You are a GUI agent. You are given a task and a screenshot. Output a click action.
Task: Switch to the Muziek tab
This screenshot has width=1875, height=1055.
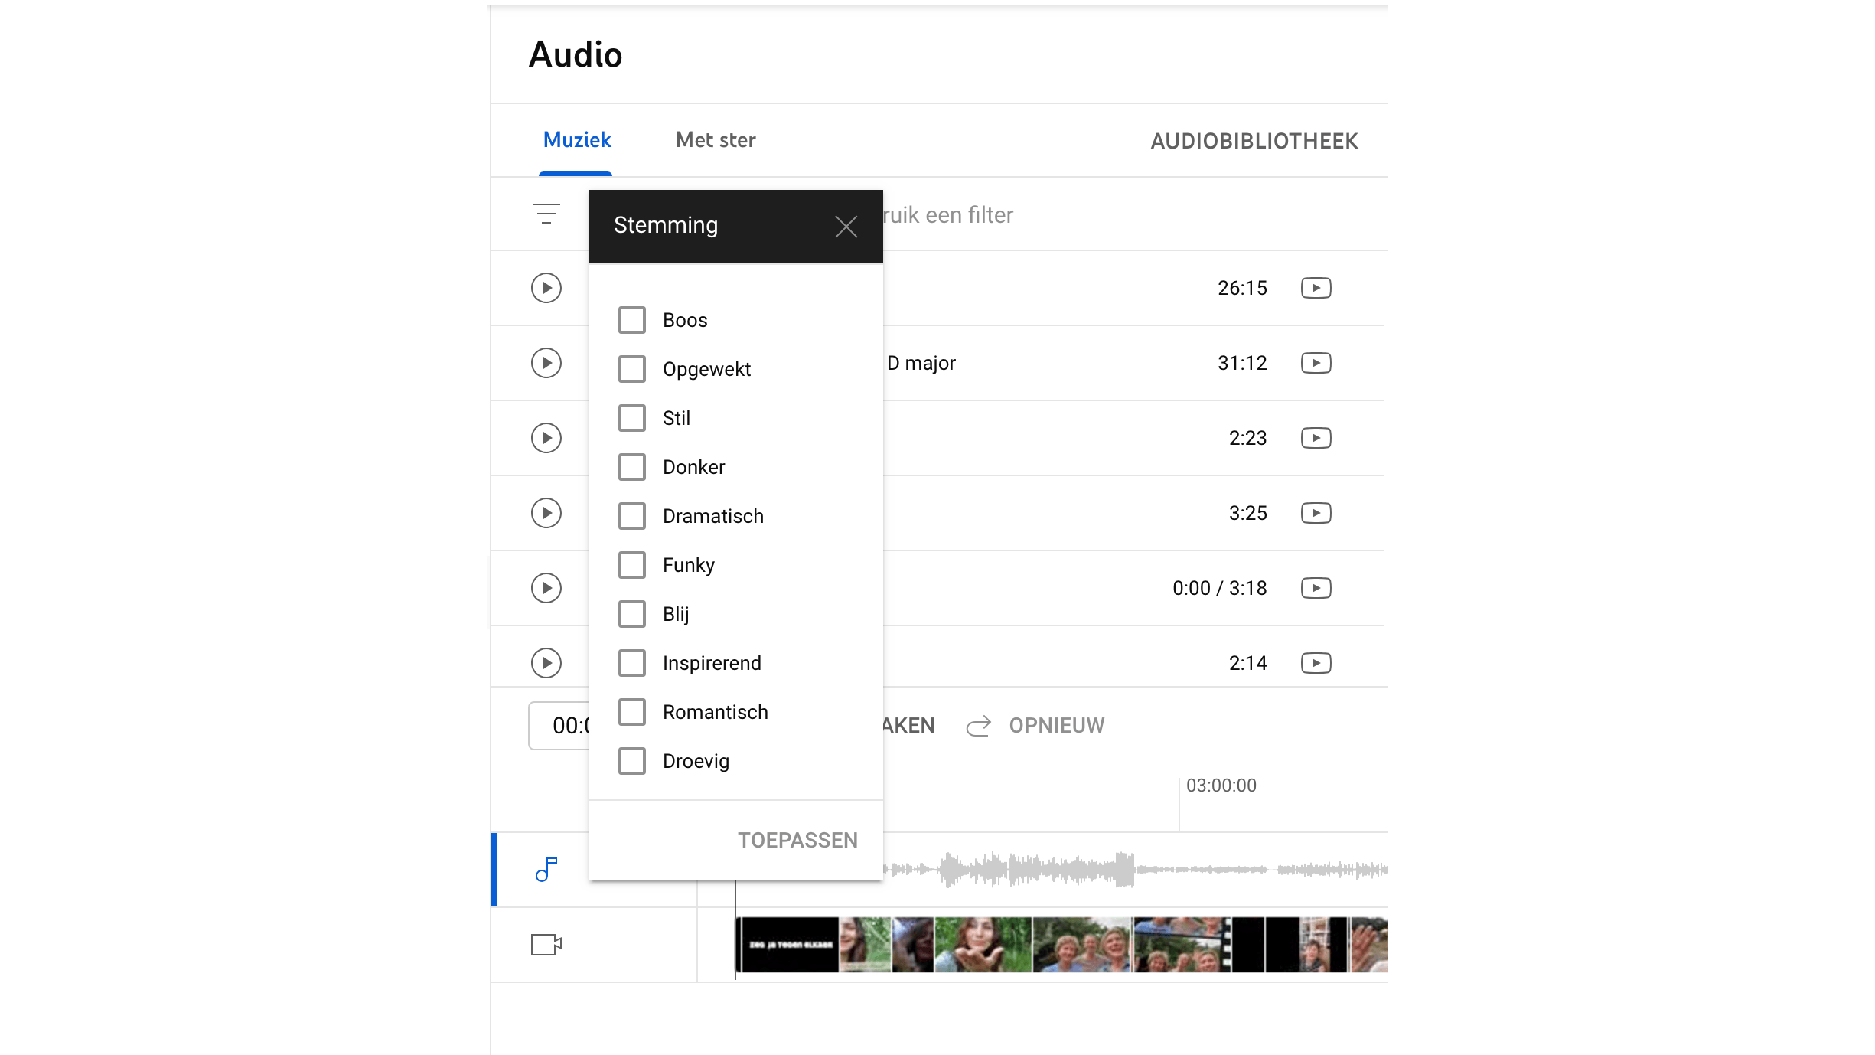click(576, 140)
